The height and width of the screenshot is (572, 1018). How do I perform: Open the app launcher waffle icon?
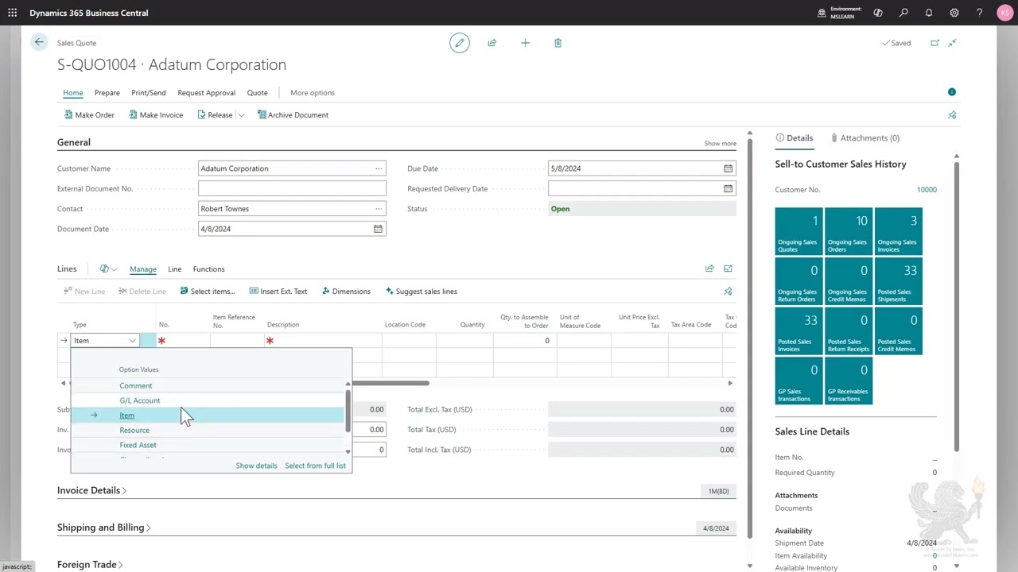coord(13,13)
